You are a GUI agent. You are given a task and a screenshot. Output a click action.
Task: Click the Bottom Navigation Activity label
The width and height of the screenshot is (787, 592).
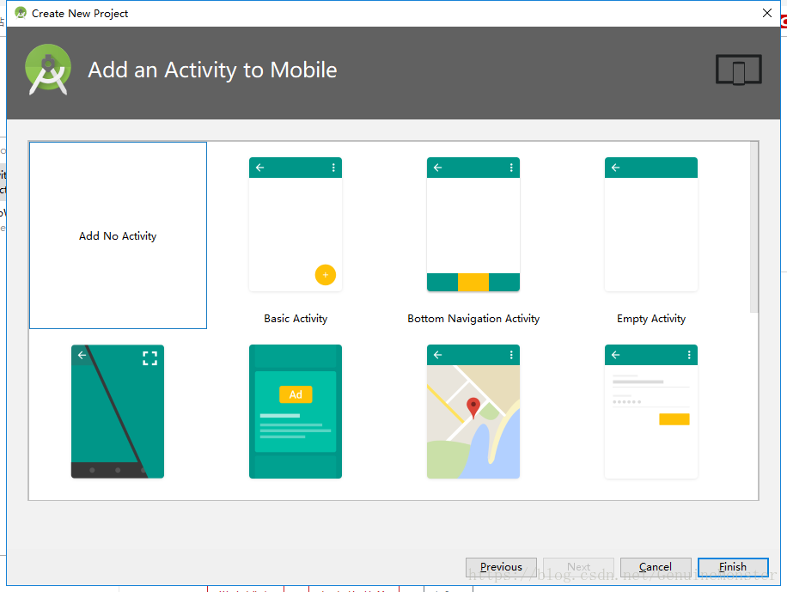click(x=473, y=319)
